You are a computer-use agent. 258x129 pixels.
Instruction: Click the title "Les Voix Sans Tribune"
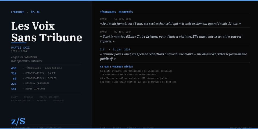click(47, 32)
